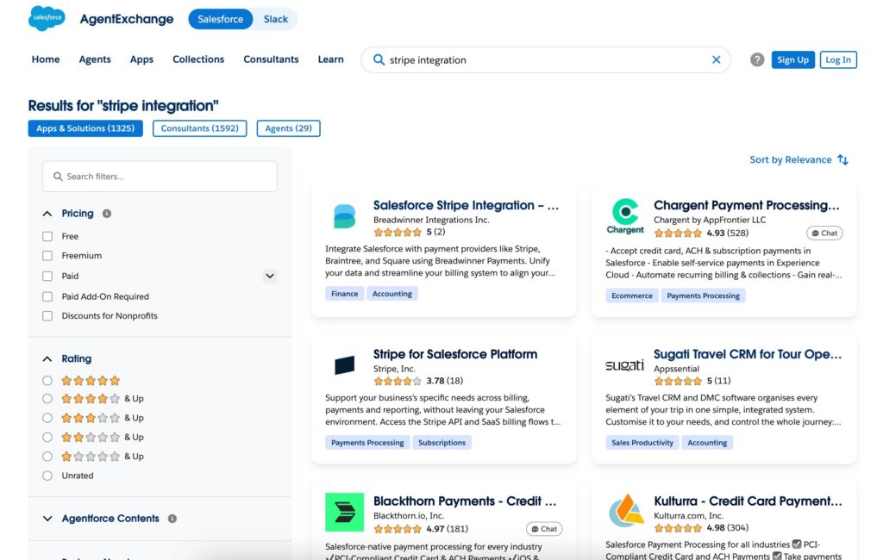The height and width of the screenshot is (560, 883).
Task: Open the Apps nav item
Action: [141, 59]
